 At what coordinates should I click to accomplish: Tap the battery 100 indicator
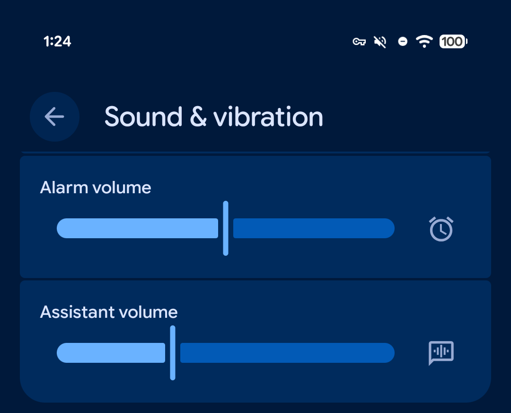pyautogui.click(x=453, y=42)
